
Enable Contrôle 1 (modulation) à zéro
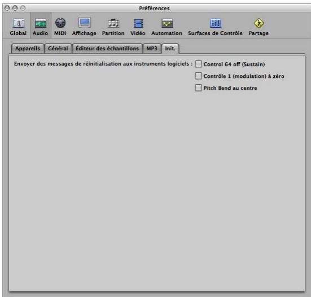tap(198, 76)
